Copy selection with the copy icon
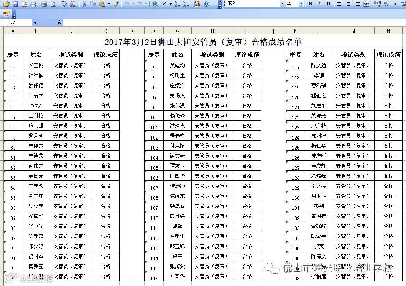This screenshot has height=286, width=406. [93, 4]
